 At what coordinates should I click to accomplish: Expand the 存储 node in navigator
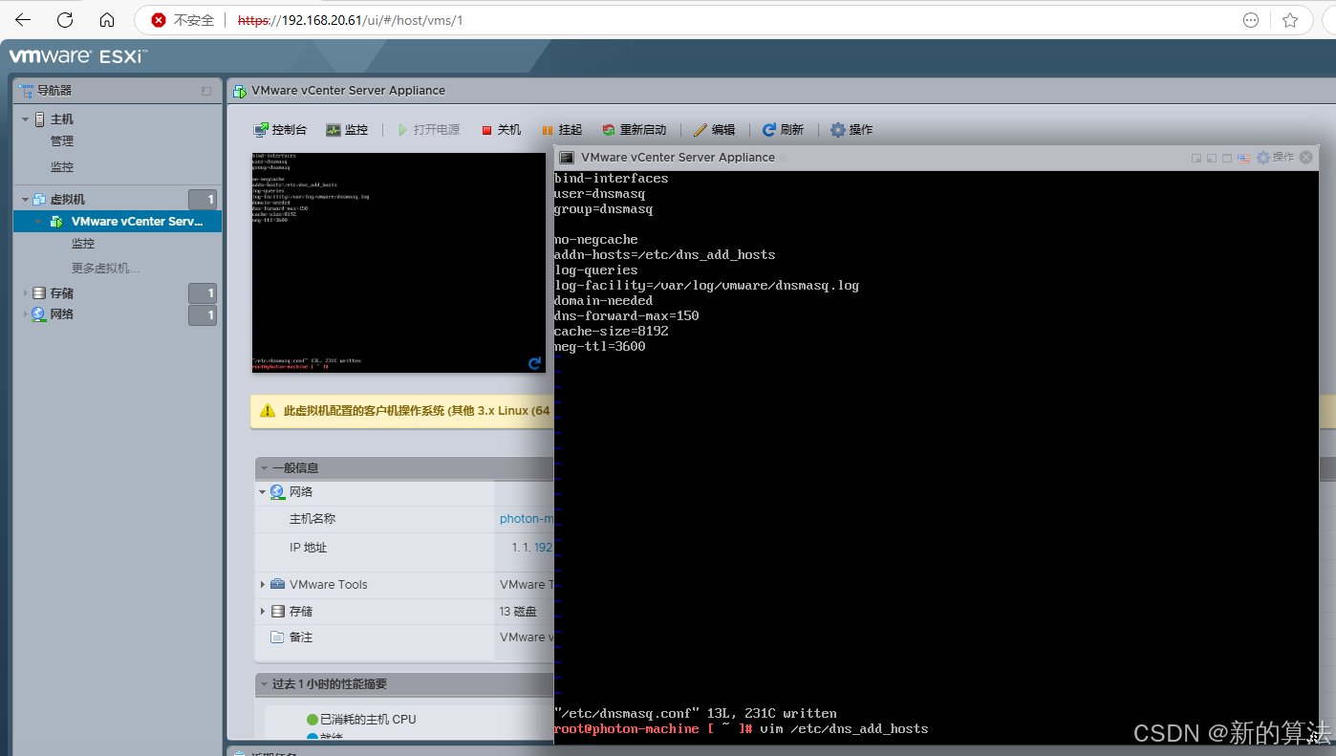[25, 293]
